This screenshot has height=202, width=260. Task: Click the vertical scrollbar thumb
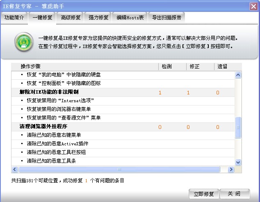[238, 127]
